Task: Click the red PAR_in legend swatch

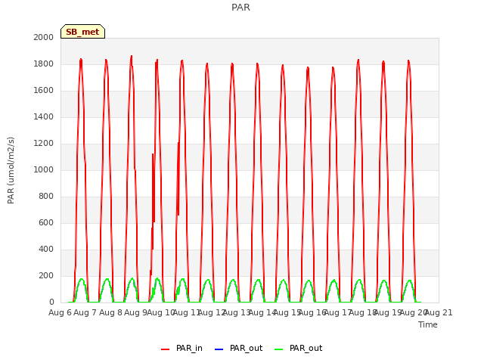Action: click(x=165, y=349)
